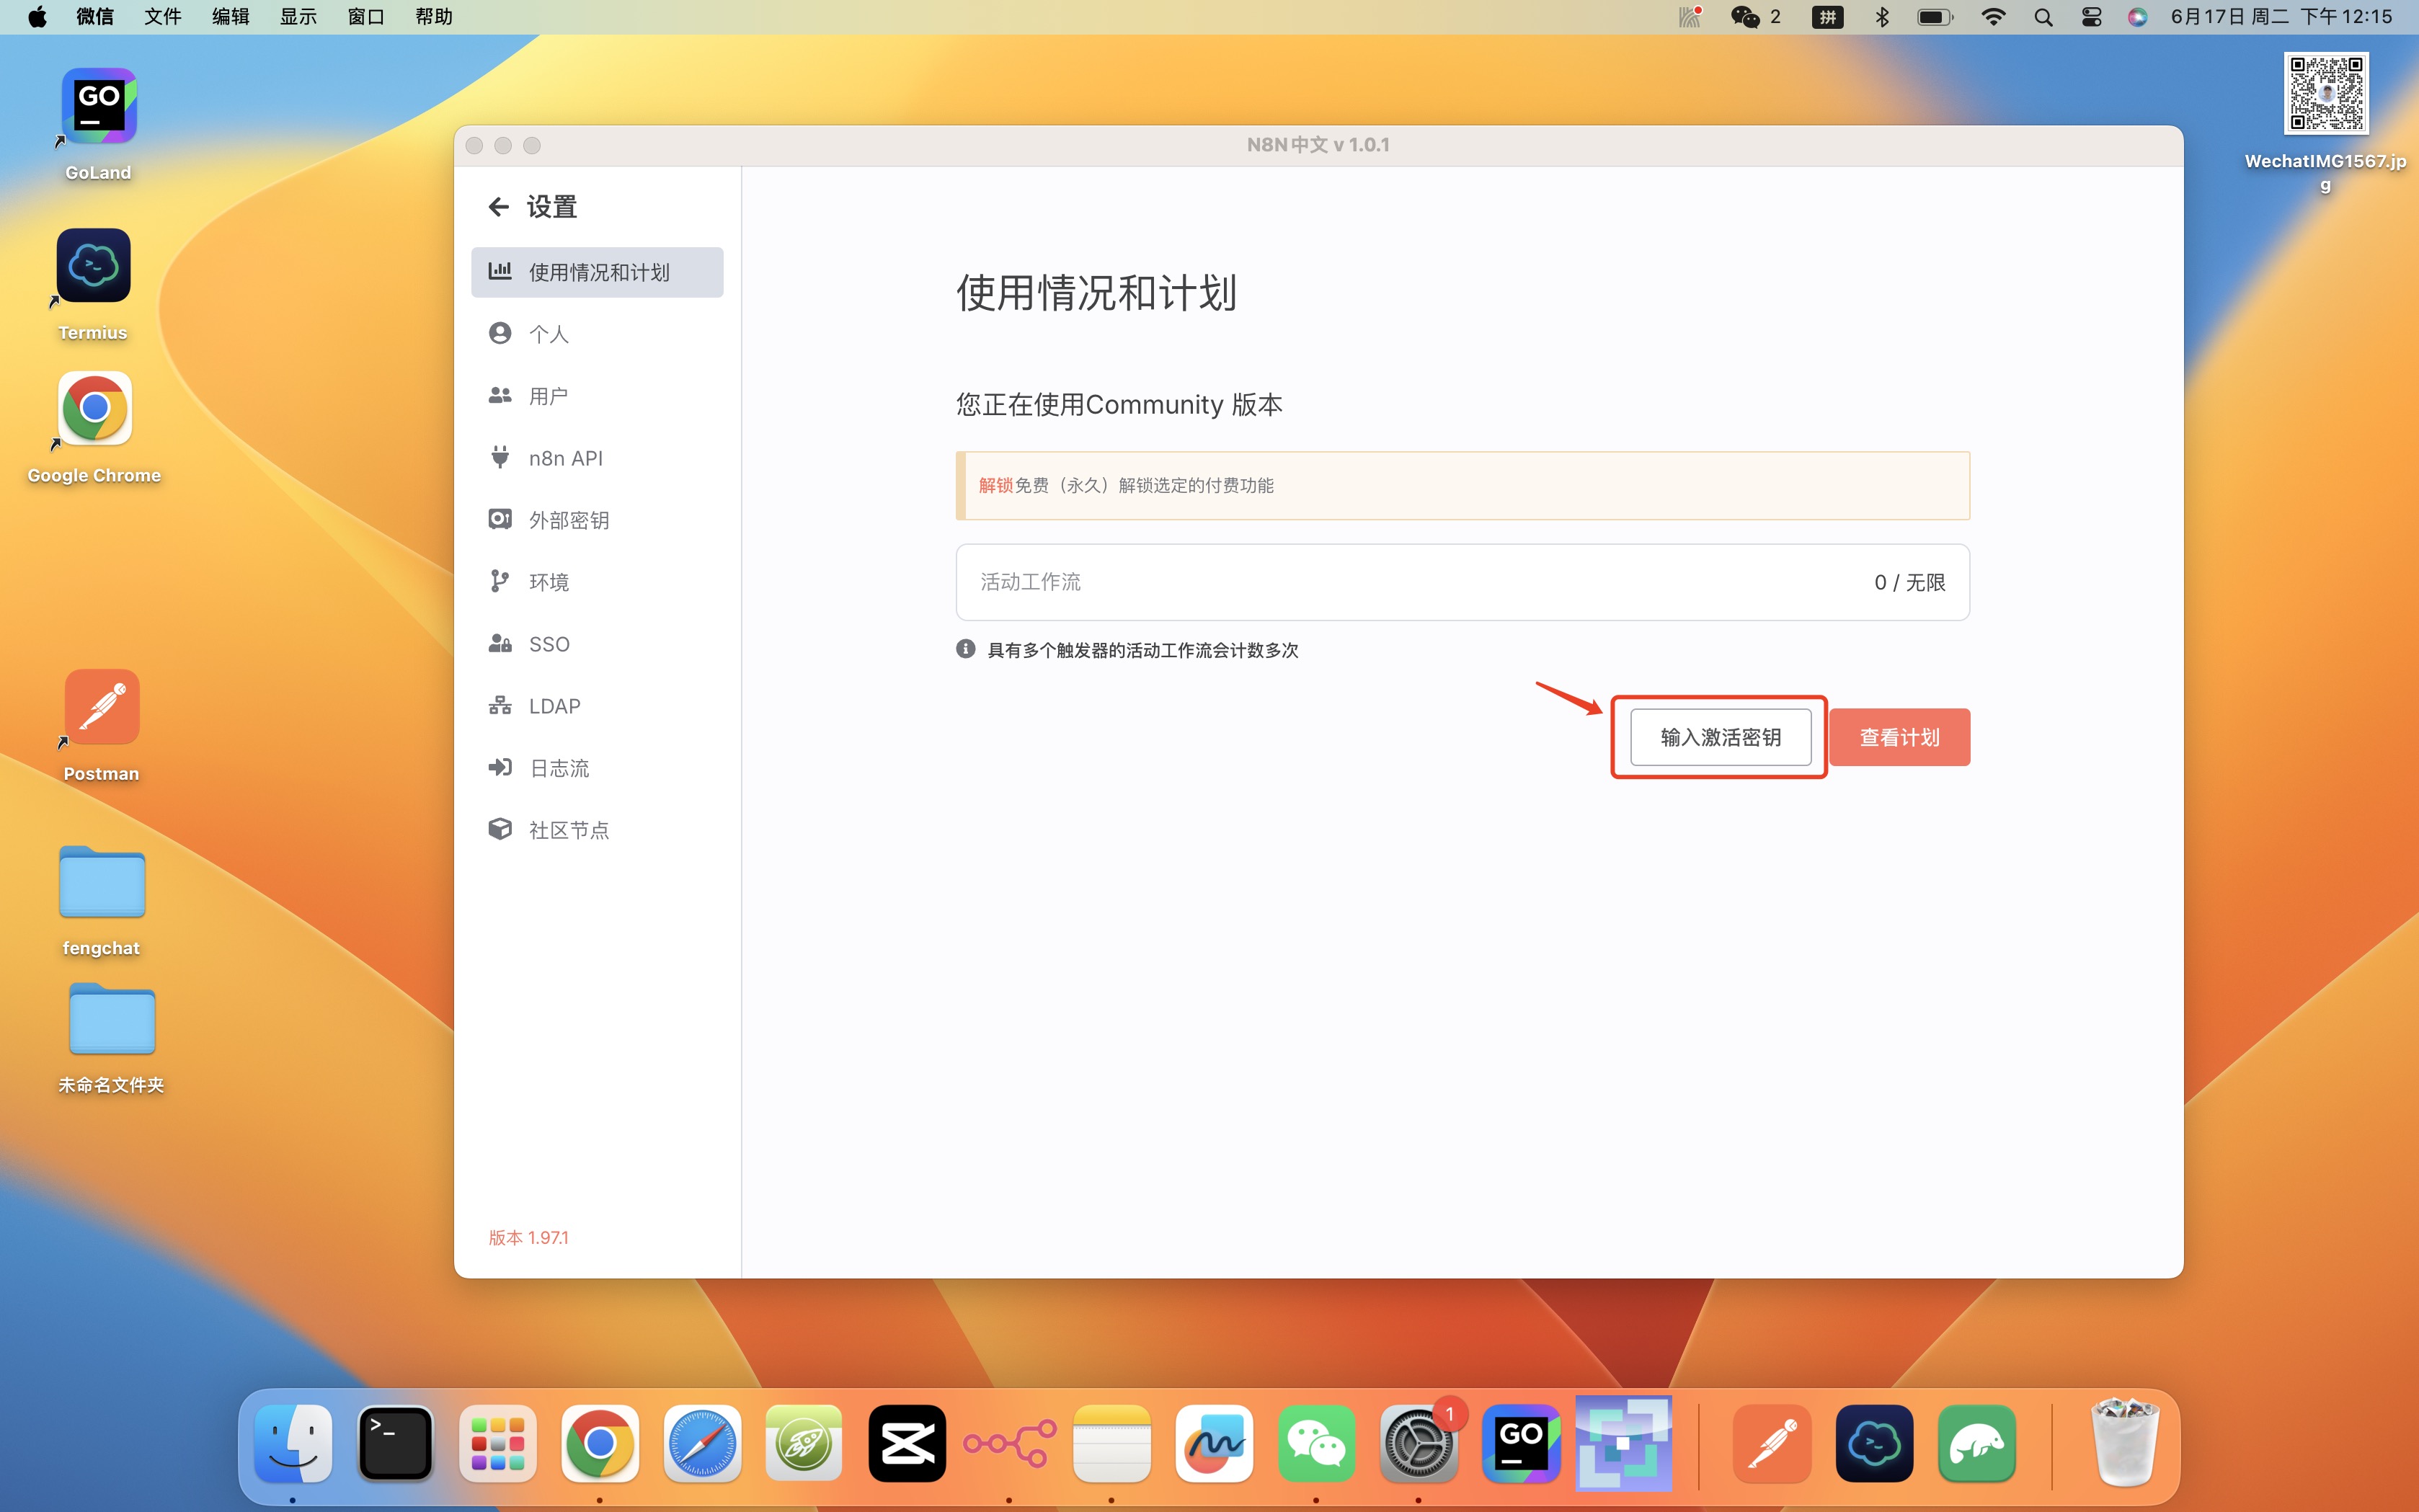Open the 窗口 menu
The height and width of the screenshot is (1512, 2419).
pos(366,17)
